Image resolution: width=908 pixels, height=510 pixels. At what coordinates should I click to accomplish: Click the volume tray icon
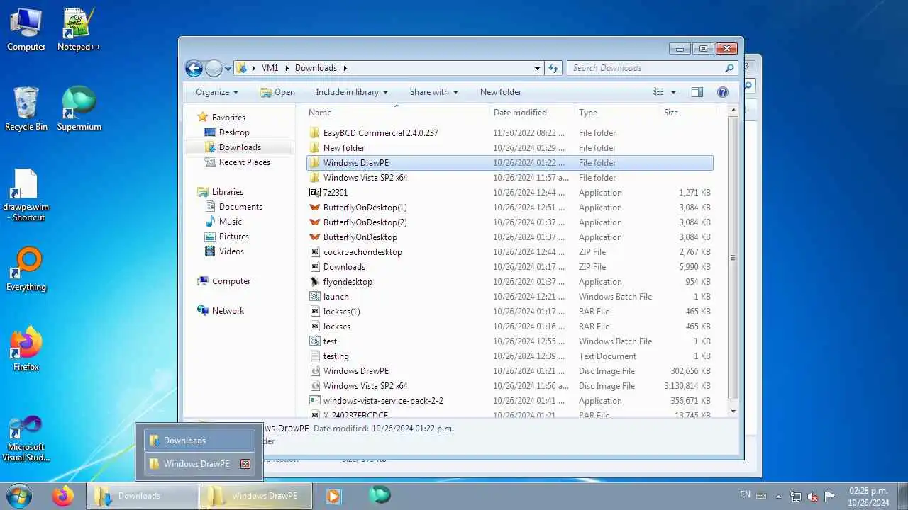click(813, 497)
